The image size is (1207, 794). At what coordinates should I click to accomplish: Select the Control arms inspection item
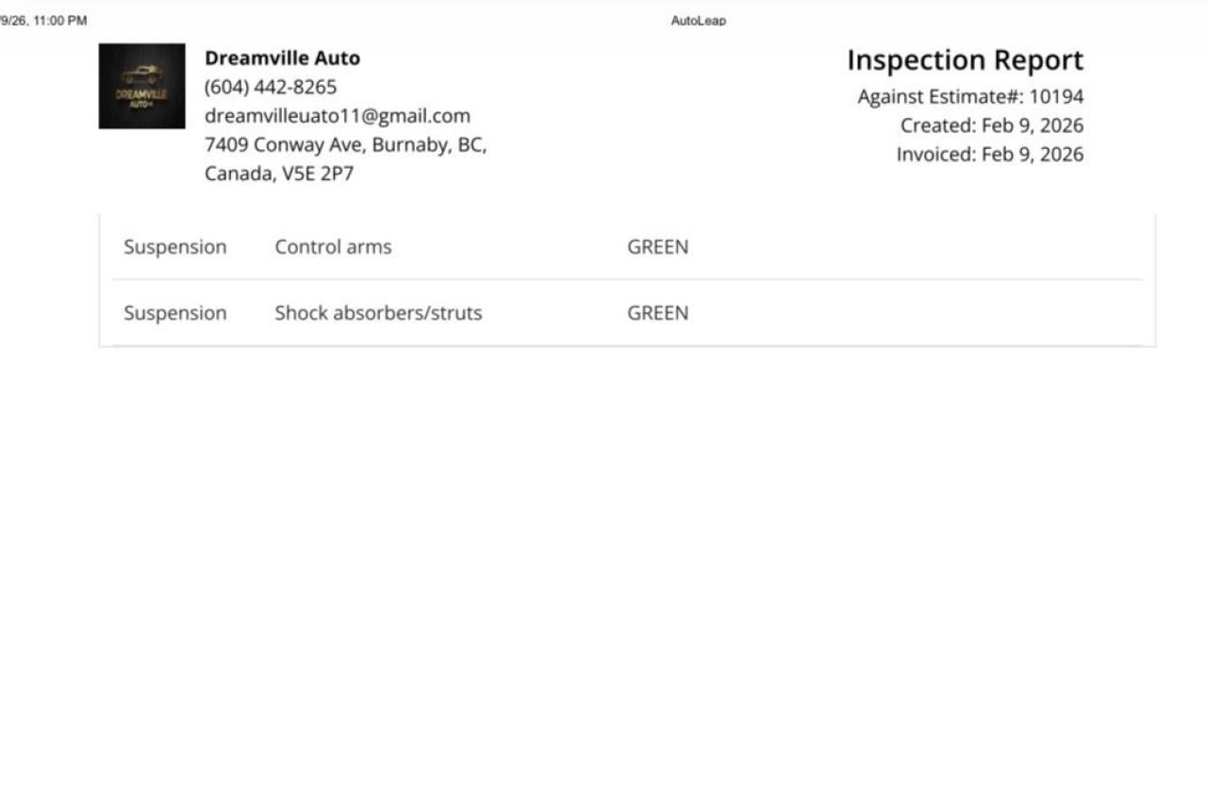coord(333,247)
